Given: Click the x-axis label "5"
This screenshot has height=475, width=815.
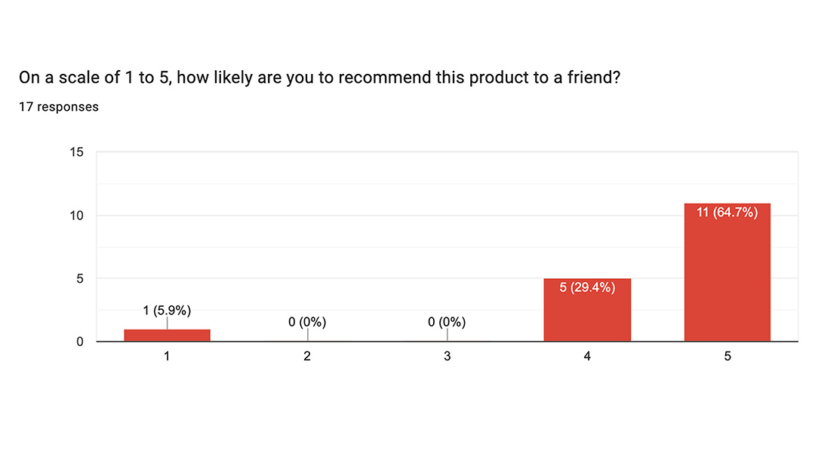Looking at the screenshot, I should [x=727, y=357].
